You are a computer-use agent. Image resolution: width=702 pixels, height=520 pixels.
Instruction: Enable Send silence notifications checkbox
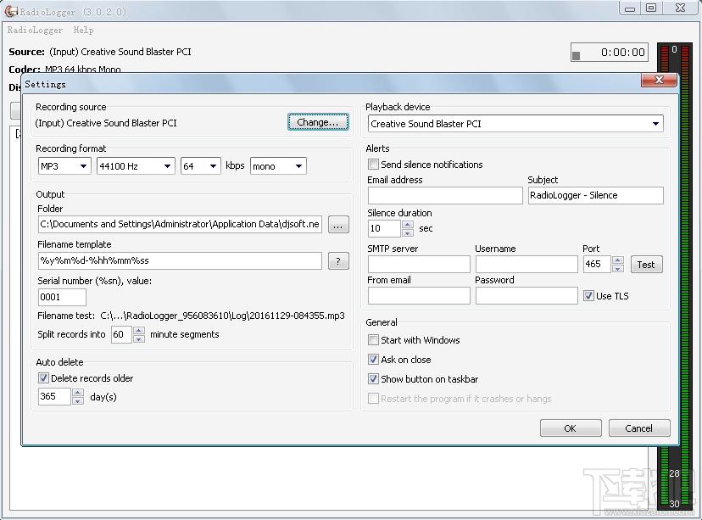click(x=373, y=165)
